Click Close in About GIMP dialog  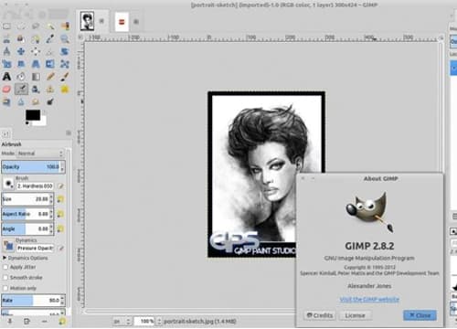click(420, 315)
